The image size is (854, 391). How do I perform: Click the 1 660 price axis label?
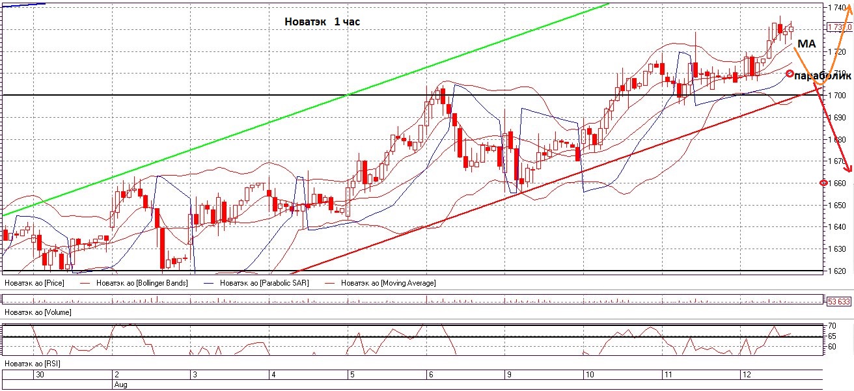pos(837,183)
